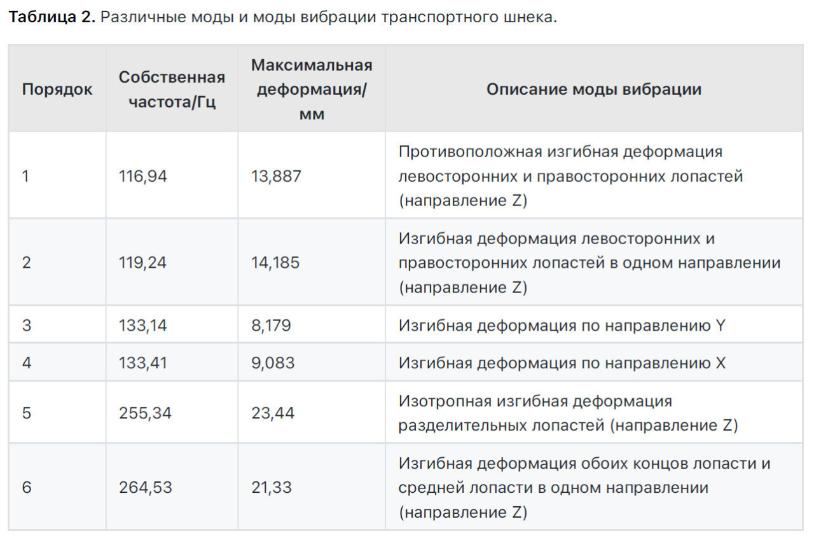Viewport: 814px width, 538px height.
Task: Click the frequency value 133,41
Action: pyautogui.click(x=142, y=363)
